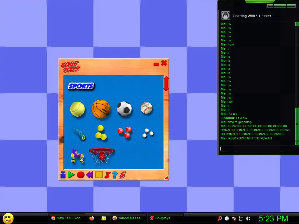Click the red music note icon
This screenshot has width=299, height=224.
[x=107, y=175]
